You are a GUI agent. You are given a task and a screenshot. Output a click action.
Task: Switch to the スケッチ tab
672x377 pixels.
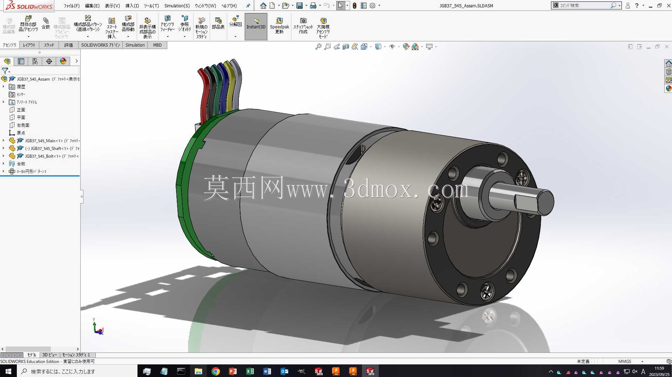tap(49, 45)
